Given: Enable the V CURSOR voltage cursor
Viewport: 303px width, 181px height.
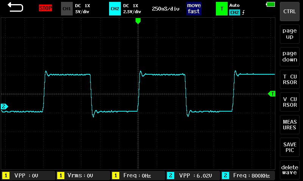Looking at the screenshot, I should (x=290, y=102).
